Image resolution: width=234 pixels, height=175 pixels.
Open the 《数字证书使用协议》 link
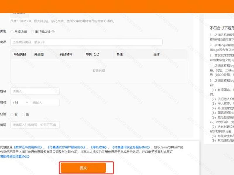pyautogui.click(x=28, y=147)
